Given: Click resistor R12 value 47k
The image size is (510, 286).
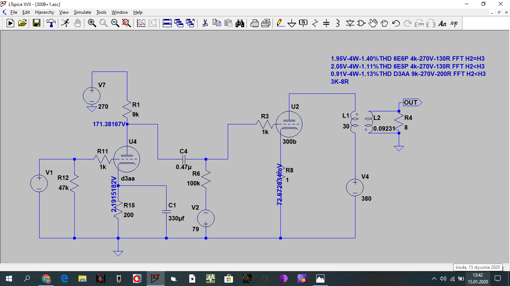Looking at the screenshot, I should click(x=64, y=188).
